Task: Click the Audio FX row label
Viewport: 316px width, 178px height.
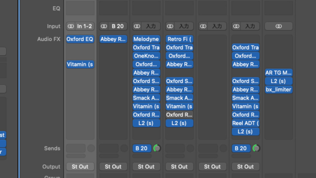Action: coord(49,39)
